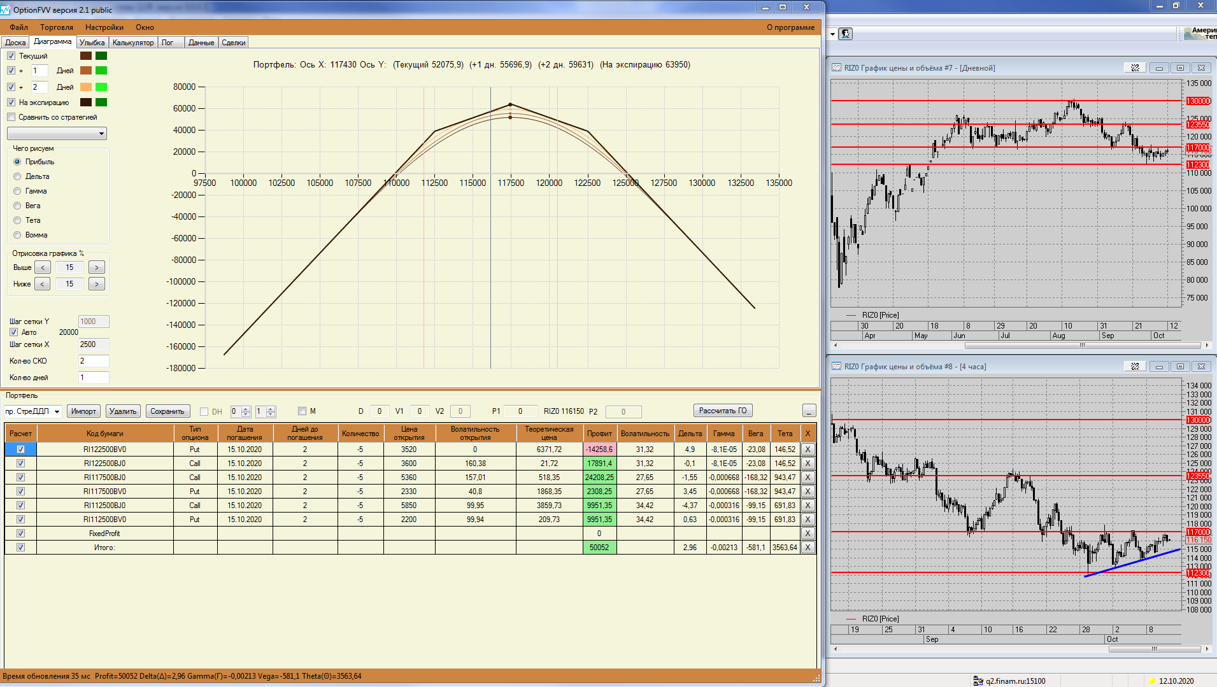The image size is (1217, 687).
Task: Toggle the Авто grid step checkbox
Action: [x=13, y=332]
